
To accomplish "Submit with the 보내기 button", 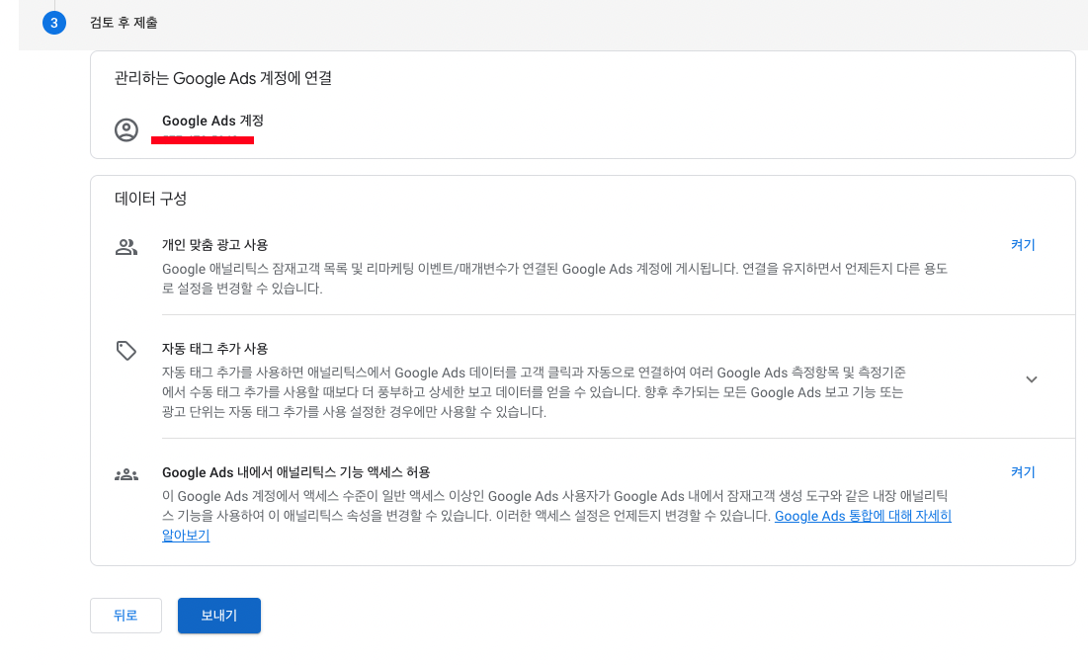I will pyautogui.click(x=219, y=615).
